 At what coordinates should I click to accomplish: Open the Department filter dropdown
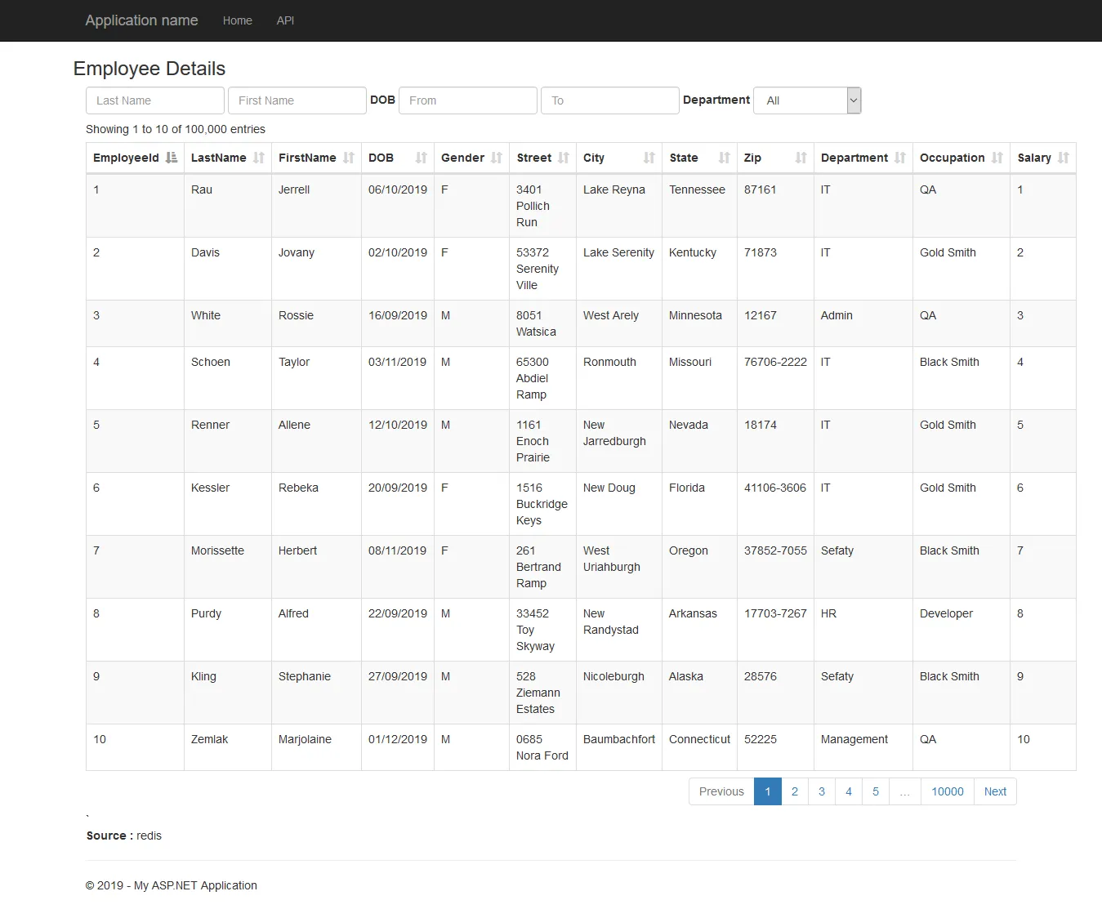coord(807,100)
